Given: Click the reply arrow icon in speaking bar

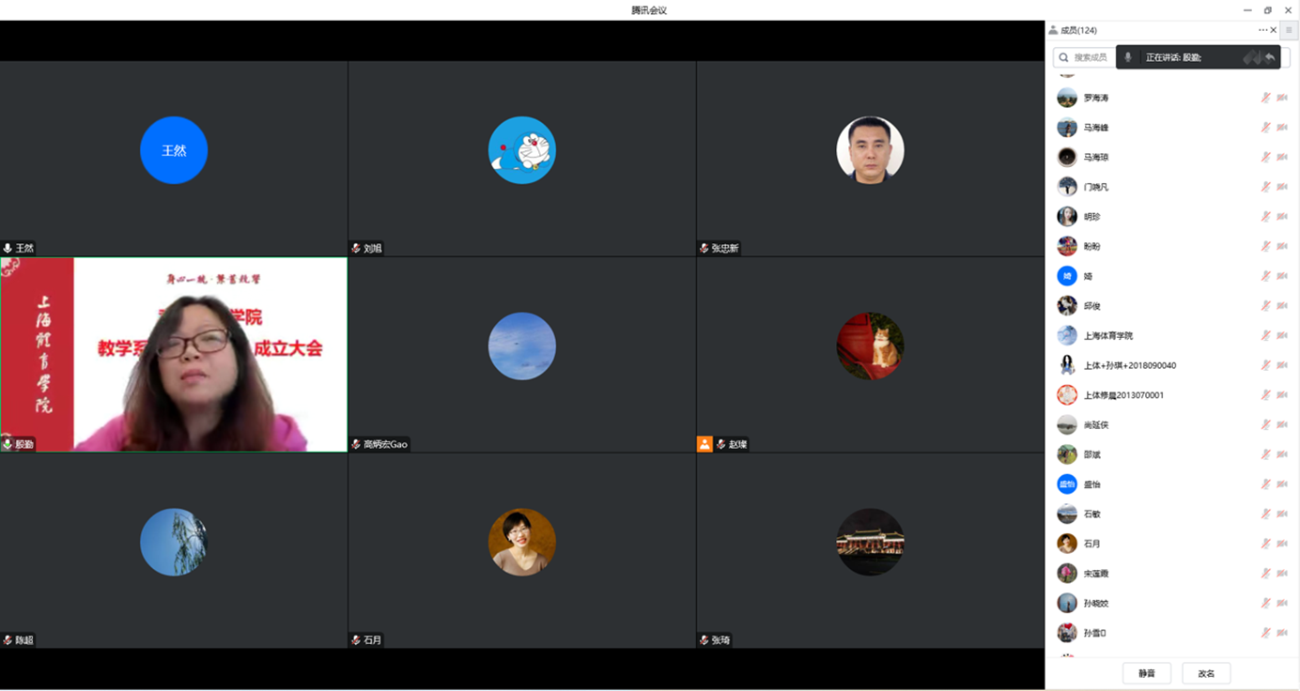Looking at the screenshot, I should pyautogui.click(x=1270, y=57).
